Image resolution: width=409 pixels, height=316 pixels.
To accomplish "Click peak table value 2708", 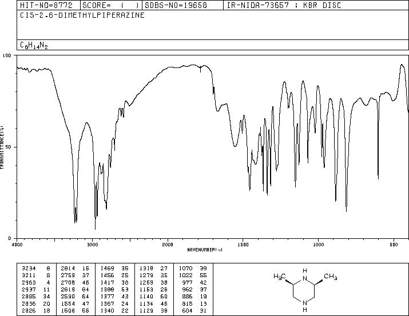I will (68, 282).
